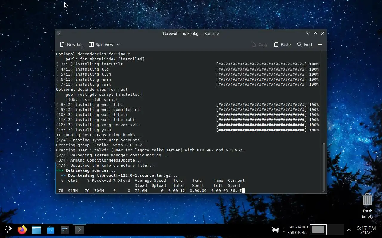This screenshot has height=238, width=382.
Task: Click 'lldb: rust-lldb script' line
Action: 92,100
